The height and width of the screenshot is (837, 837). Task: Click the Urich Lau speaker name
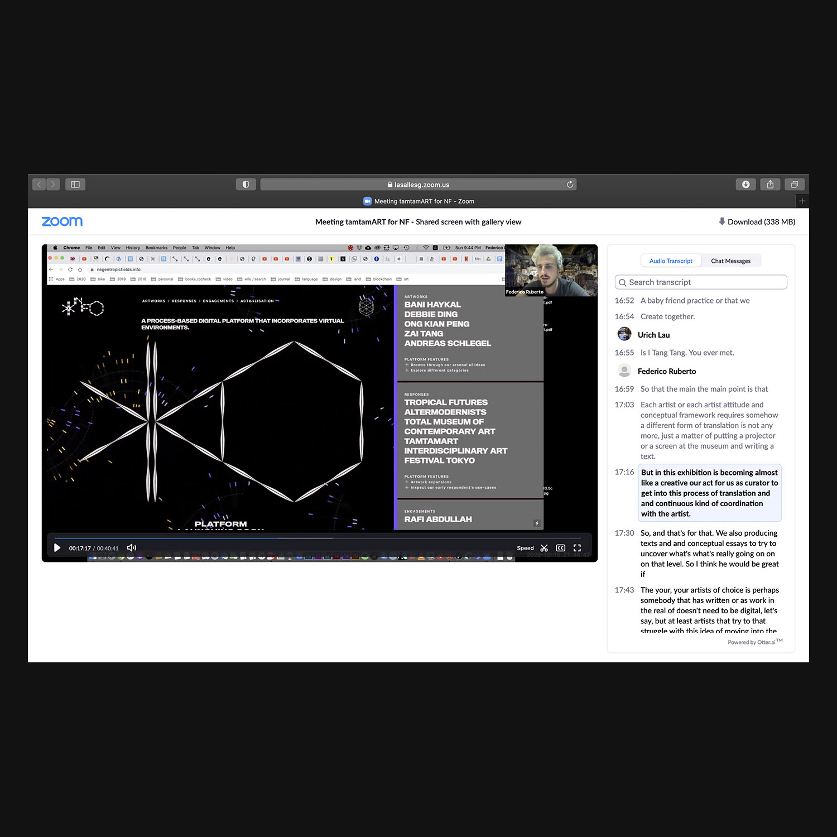653,335
